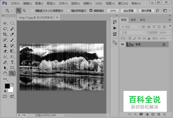Select the Brush tool

(x=12, y=40)
